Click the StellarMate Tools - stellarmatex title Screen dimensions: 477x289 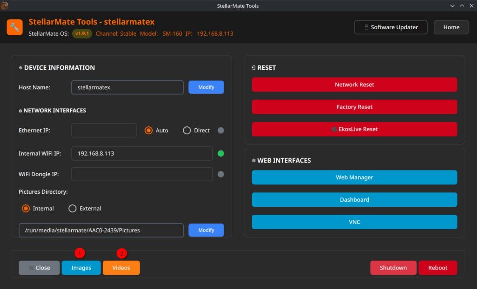(x=92, y=22)
